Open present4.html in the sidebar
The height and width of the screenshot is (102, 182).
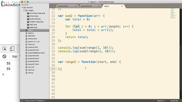(33, 56)
